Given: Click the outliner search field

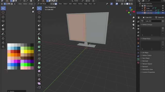Looking at the screenshot, I should point(154,1).
